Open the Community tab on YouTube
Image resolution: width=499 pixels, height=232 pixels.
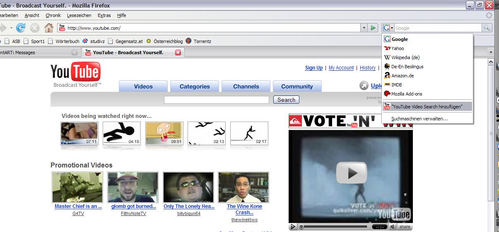pyautogui.click(x=297, y=86)
